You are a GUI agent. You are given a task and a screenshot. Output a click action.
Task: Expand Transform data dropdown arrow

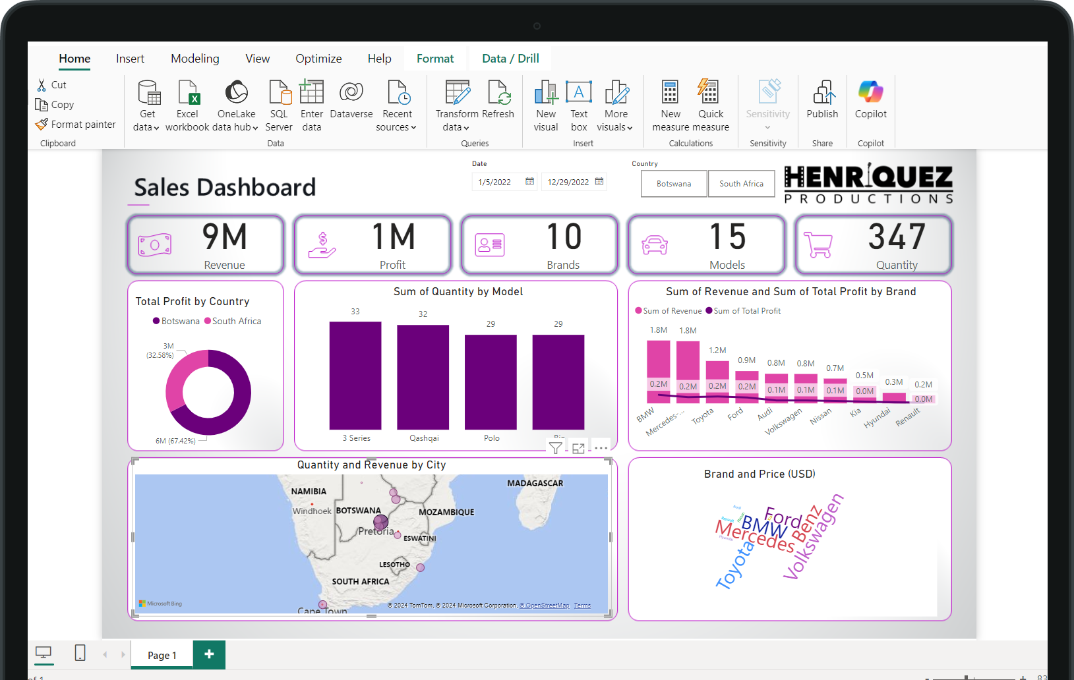[x=466, y=128]
